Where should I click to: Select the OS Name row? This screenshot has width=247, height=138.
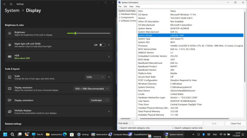(191, 15)
